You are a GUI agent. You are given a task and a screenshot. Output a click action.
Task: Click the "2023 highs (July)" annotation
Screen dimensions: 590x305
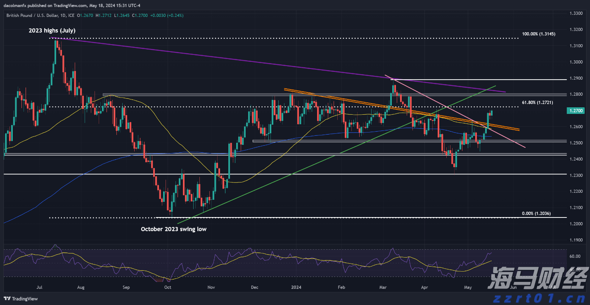(x=52, y=31)
